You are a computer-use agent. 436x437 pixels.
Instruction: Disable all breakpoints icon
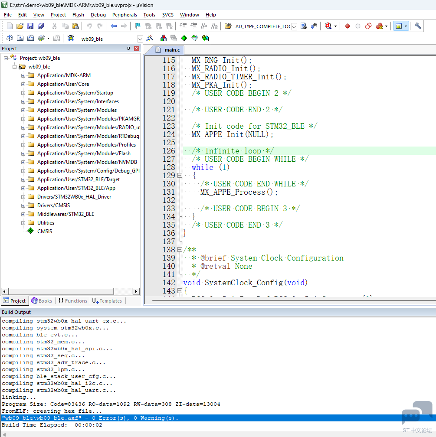(368, 26)
